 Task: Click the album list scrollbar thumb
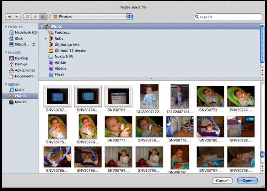(x=262, y=44)
